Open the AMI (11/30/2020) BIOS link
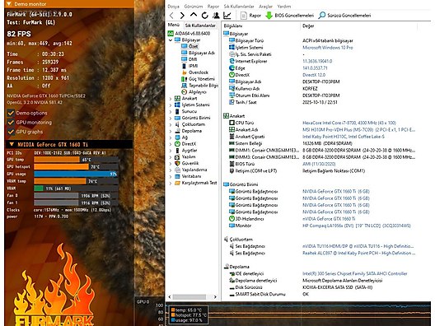 click(319, 164)
